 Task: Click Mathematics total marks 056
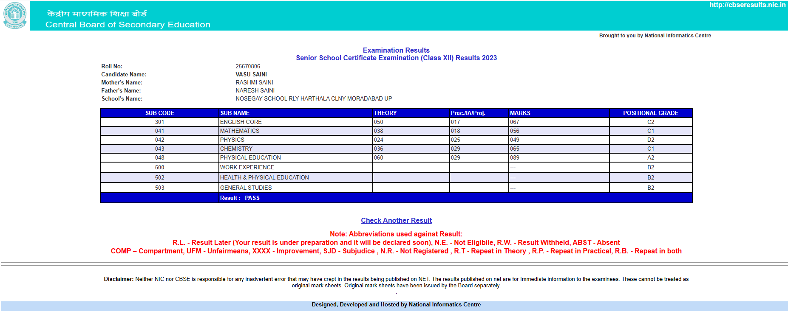[x=515, y=131]
